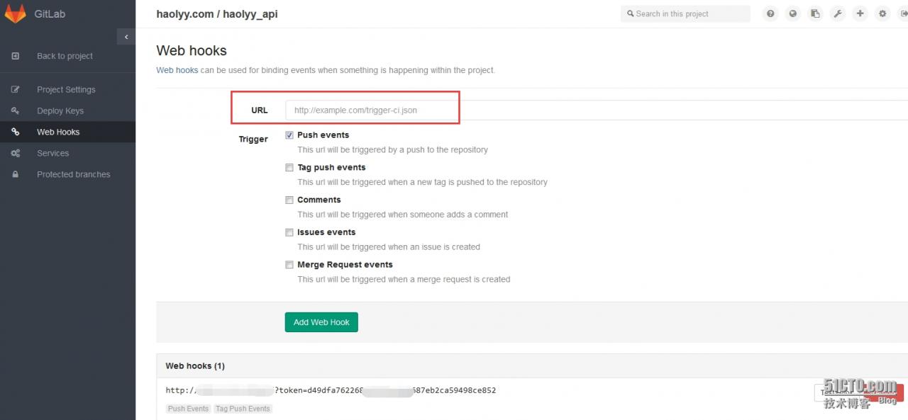Open Deploy Keys in the sidebar
Image resolution: width=908 pixels, height=420 pixels.
(x=60, y=110)
